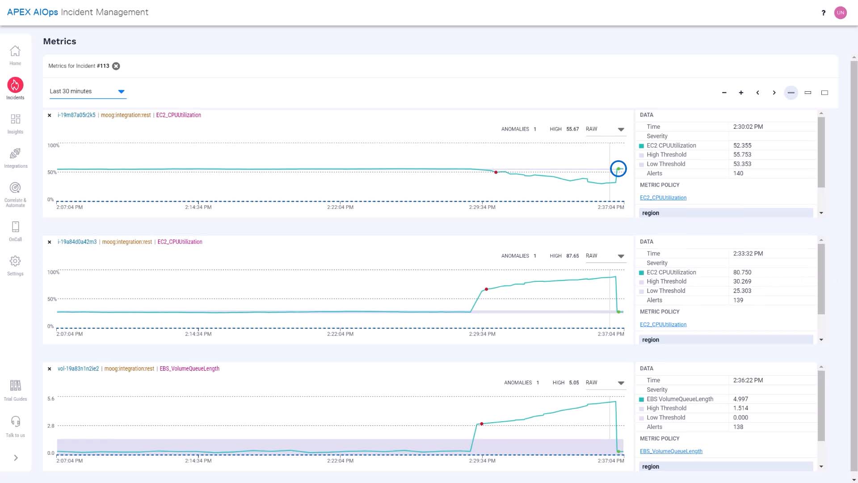
Task: Open the EBS_VolumeQueueLength metric policy link
Action: click(671, 451)
